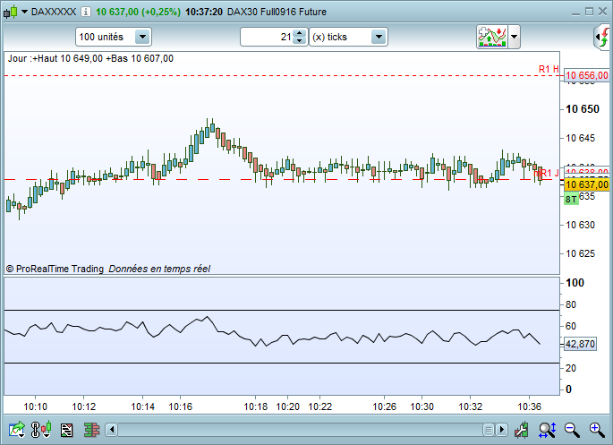Open the dropdown arrow next to DAXXXXX
The height and width of the screenshot is (445, 613).
(24, 12)
